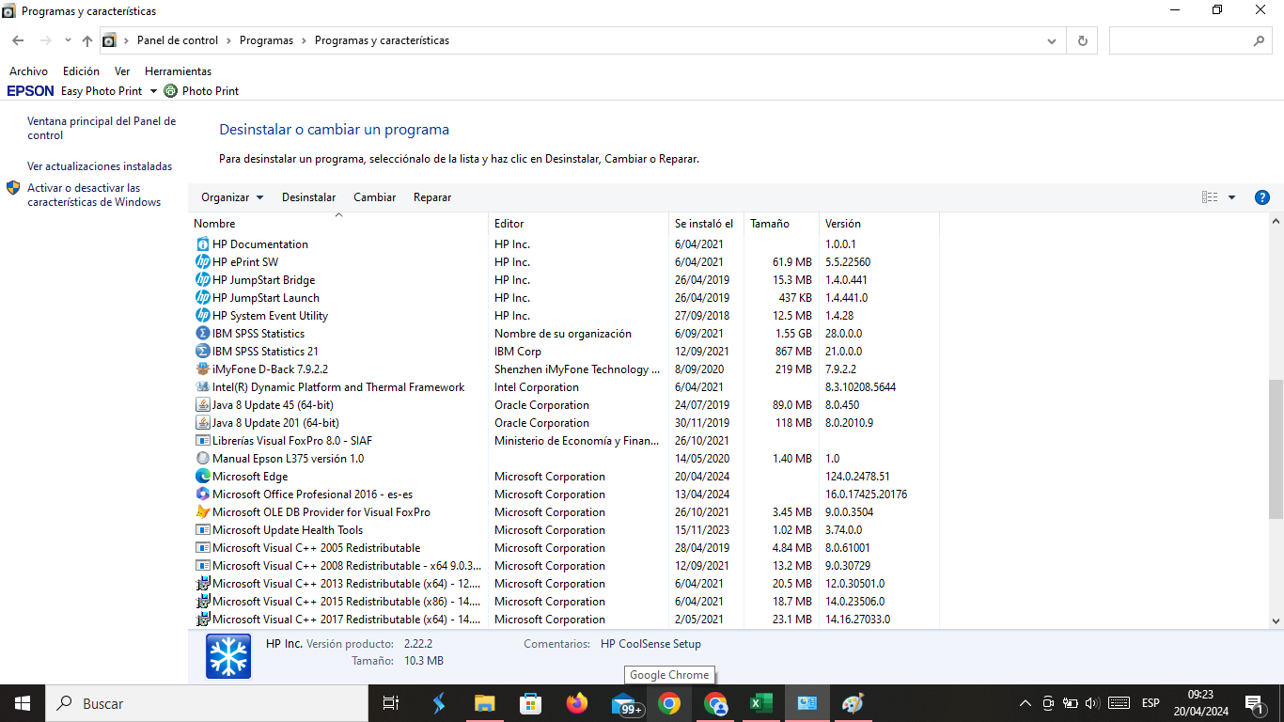This screenshot has height=722, width=1284.
Task: Click the refresh button in address bar
Action: pyautogui.click(x=1082, y=40)
